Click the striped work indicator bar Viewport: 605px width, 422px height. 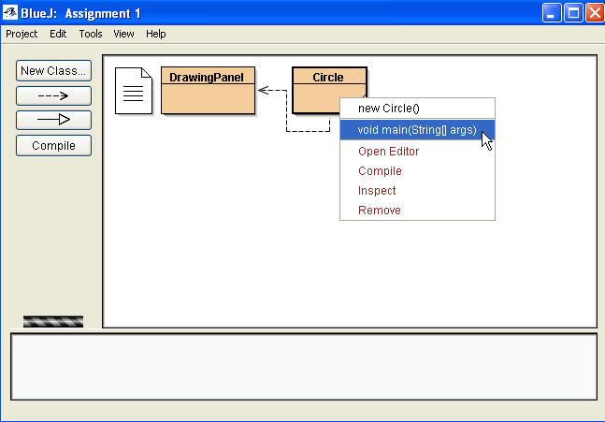click(x=53, y=321)
